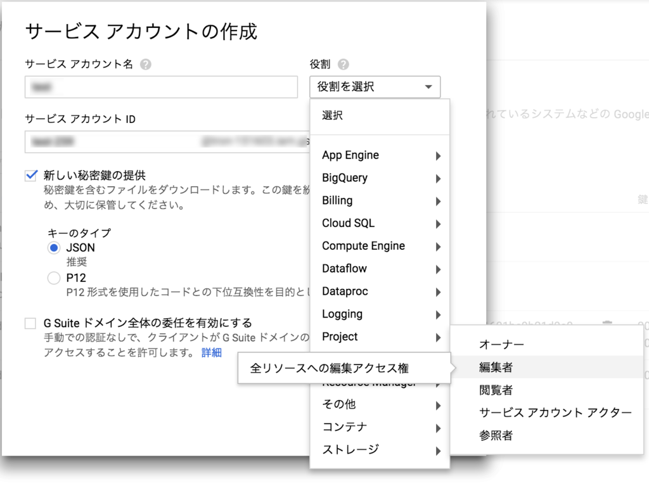Click arrow beside コンテナ entry
Screen dimensions: 649x488
tap(438, 428)
